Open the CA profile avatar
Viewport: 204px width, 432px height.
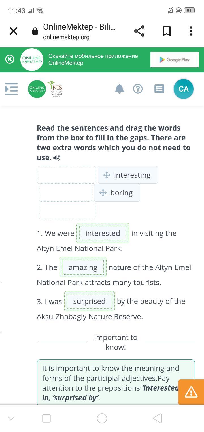click(x=183, y=89)
